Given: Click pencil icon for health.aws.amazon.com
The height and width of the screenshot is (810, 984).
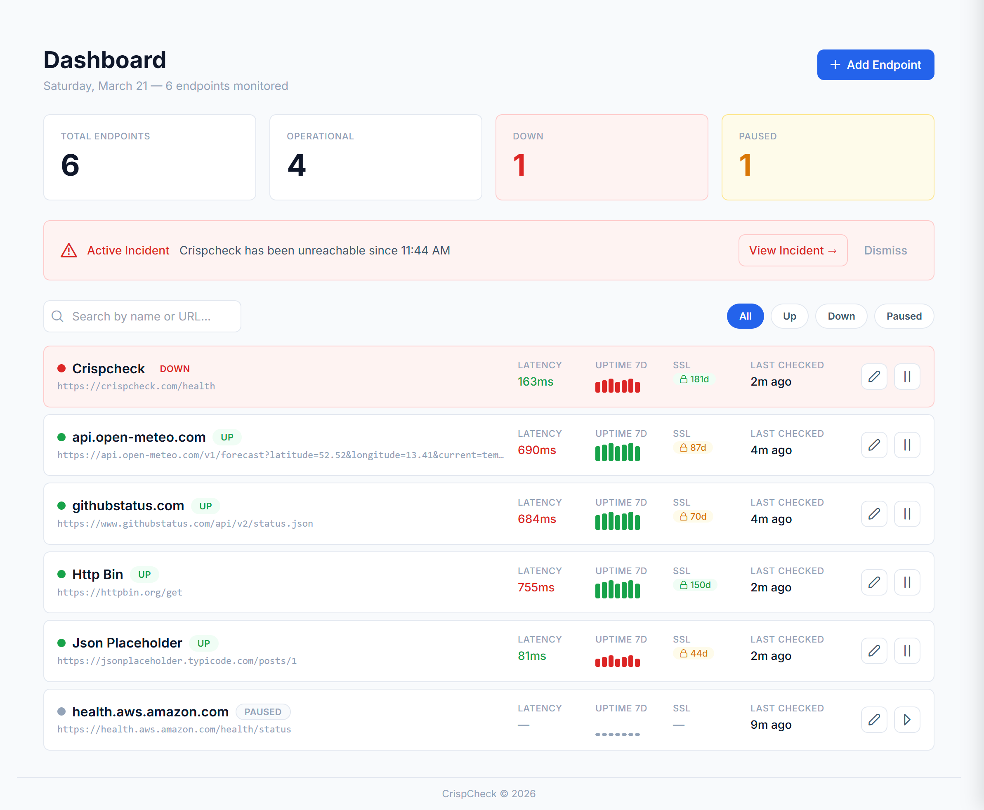Looking at the screenshot, I should click(x=874, y=720).
